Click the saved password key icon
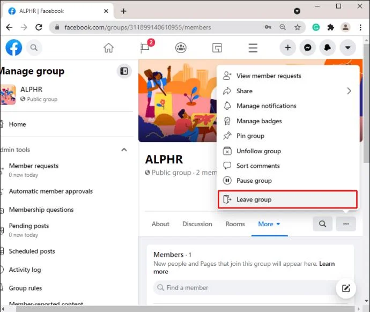Viewport: 370px width, 312px height. (x=268, y=27)
